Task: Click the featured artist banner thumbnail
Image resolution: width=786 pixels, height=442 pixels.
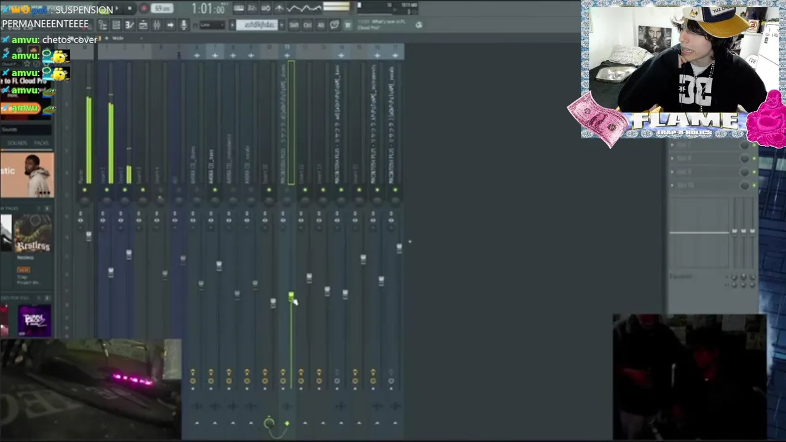Action: point(27,175)
